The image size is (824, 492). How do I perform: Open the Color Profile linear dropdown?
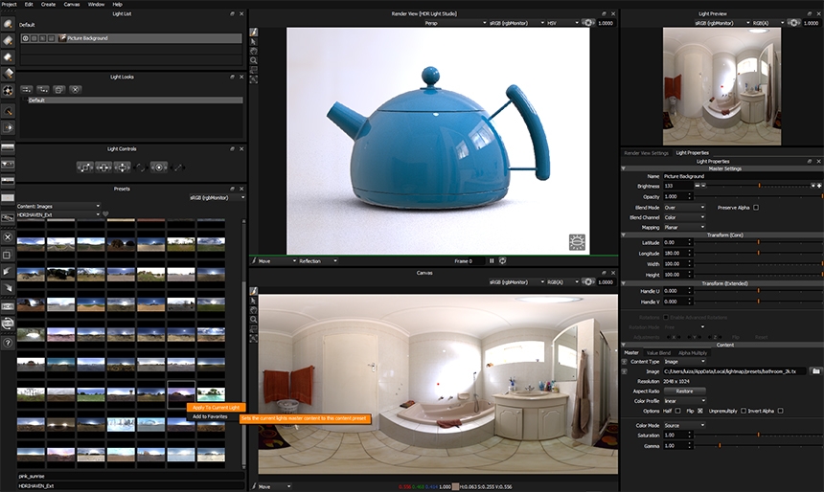pos(684,401)
